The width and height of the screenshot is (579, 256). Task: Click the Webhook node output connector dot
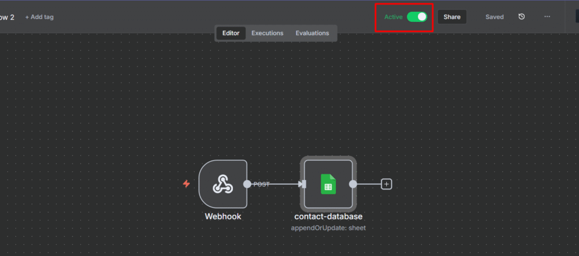247,184
